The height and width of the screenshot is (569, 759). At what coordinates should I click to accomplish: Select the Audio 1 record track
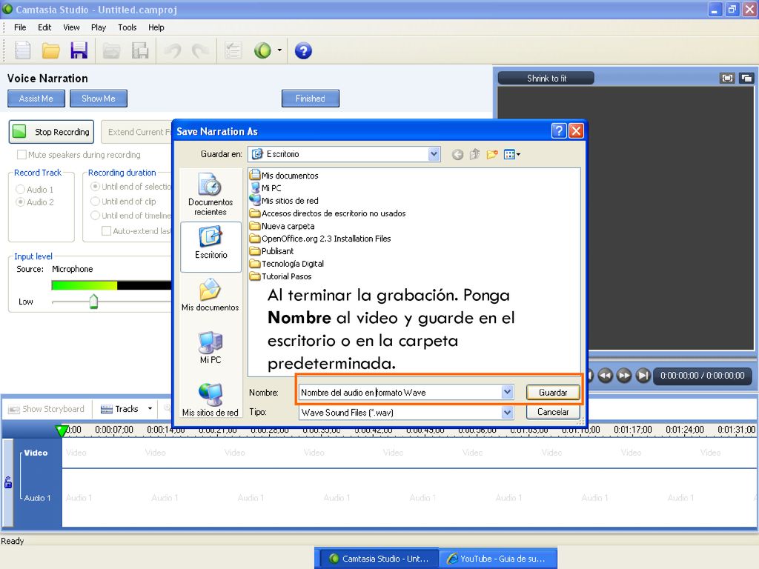[20, 189]
